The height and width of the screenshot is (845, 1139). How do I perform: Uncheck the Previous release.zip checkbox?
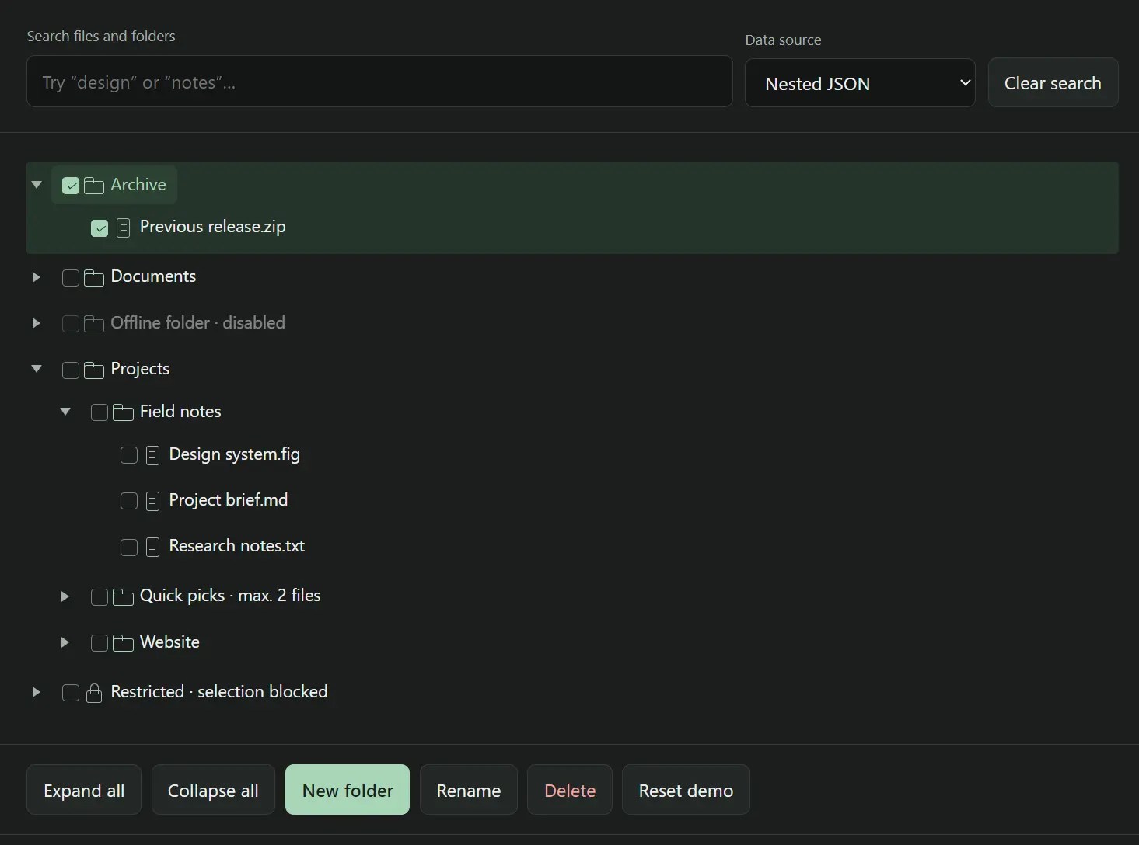pyautogui.click(x=100, y=228)
